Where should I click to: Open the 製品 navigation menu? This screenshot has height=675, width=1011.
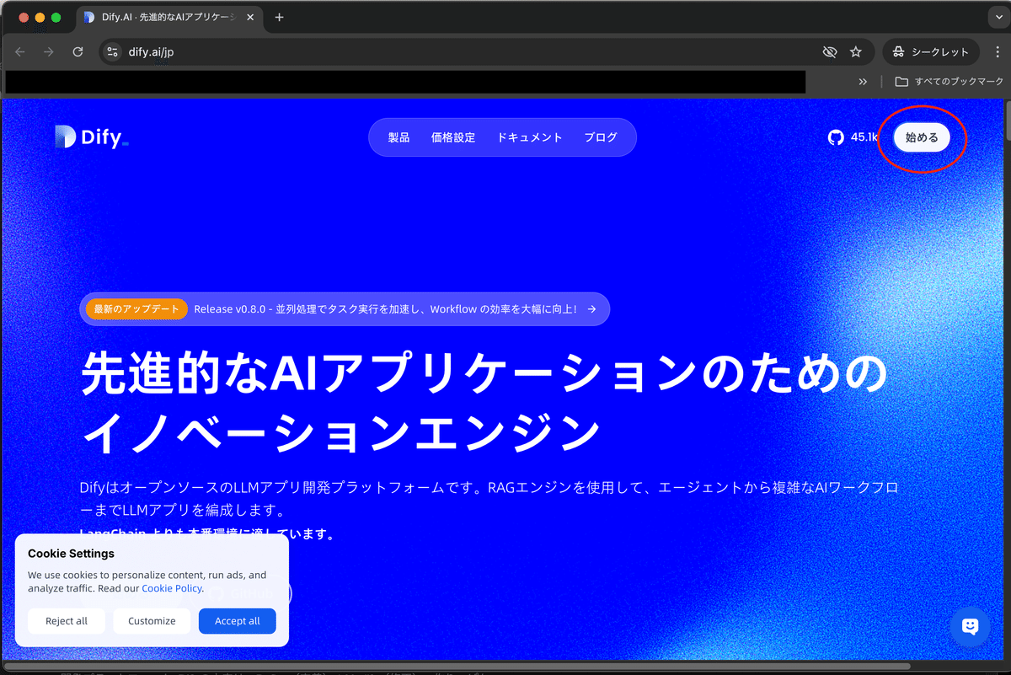pyautogui.click(x=399, y=137)
